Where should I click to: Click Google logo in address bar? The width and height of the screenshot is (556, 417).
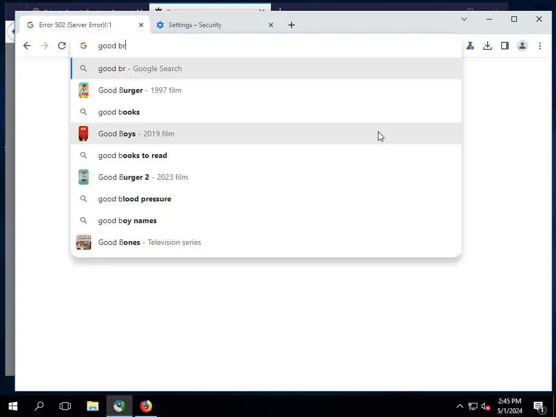[x=83, y=46]
